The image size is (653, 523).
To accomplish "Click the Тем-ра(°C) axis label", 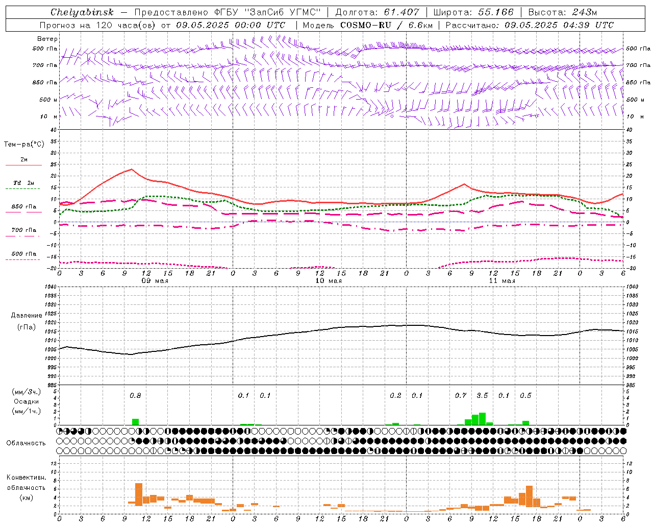I will click(x=24, y=145).
